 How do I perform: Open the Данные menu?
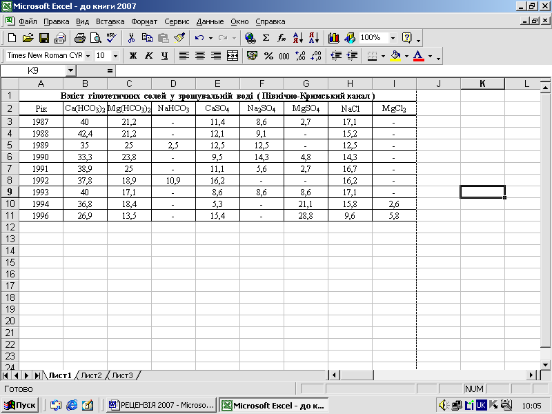pyautogui.click(x=210, y=21)
